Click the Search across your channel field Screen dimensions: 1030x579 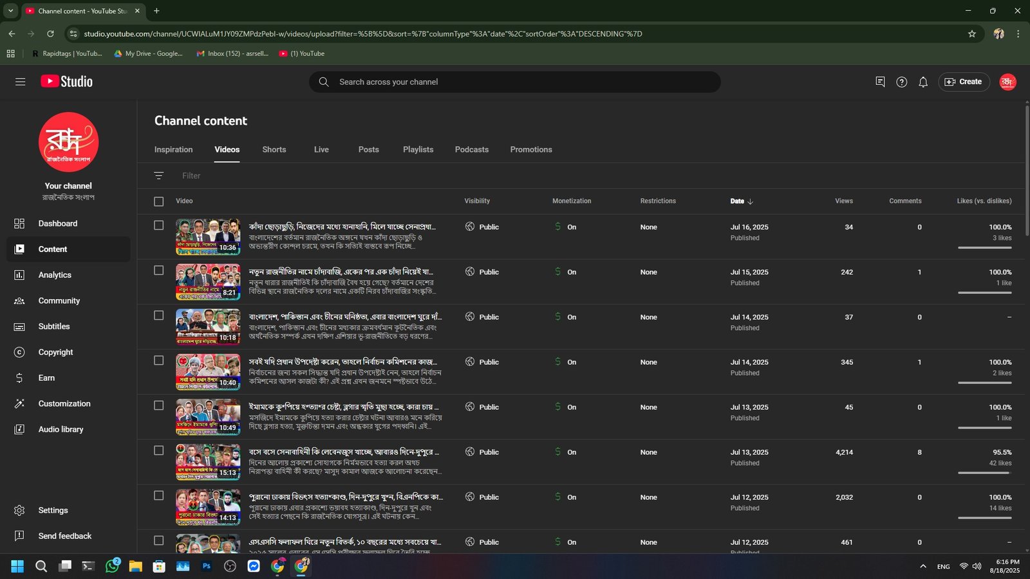point(515,82)
